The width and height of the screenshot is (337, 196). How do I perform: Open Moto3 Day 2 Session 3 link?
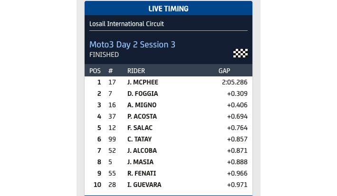point(132,45)
